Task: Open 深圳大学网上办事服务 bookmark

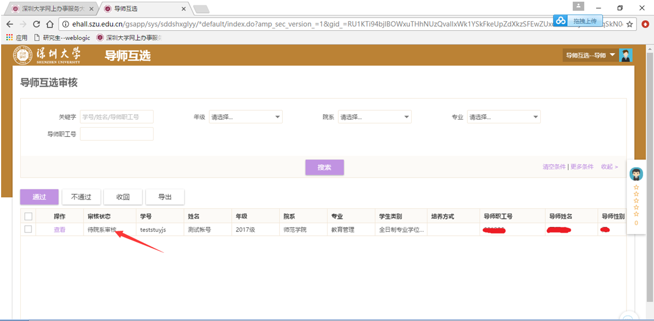Action: point(130,38)
